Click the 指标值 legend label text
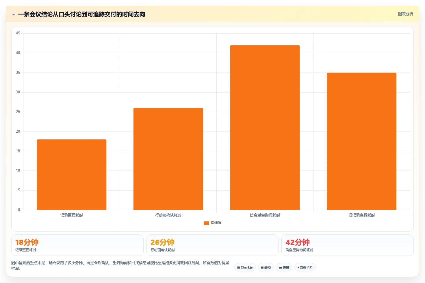This screenshot has width=425, height=283. [x=216, y=223]
